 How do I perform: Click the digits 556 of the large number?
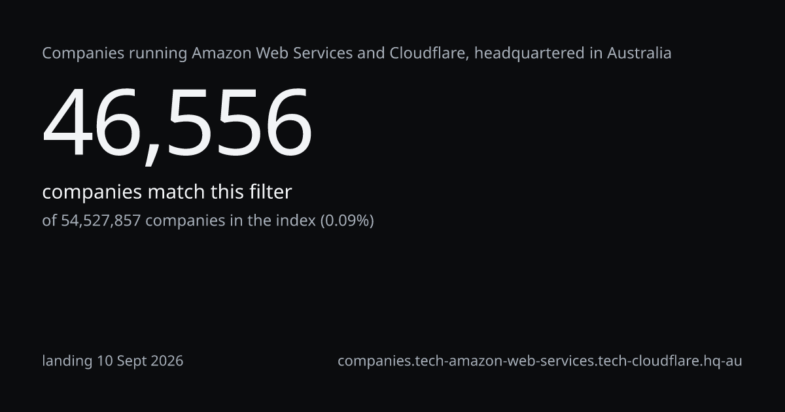click(237, 124)
